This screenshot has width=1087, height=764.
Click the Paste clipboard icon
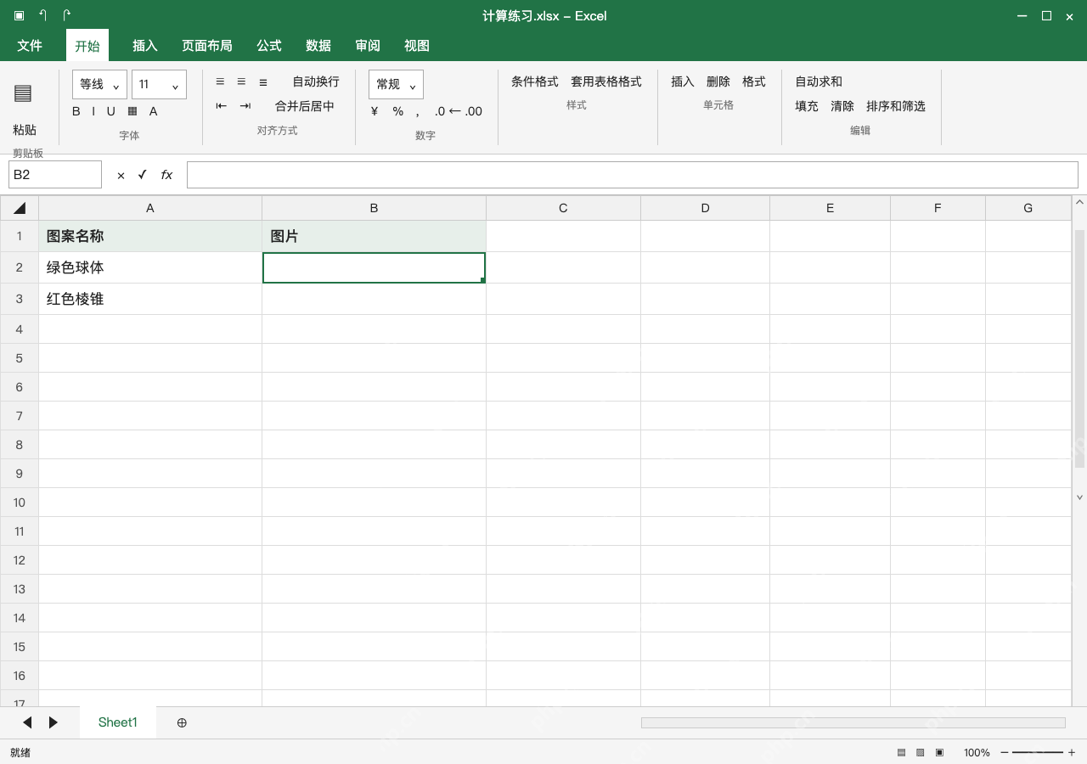[23, 93]
